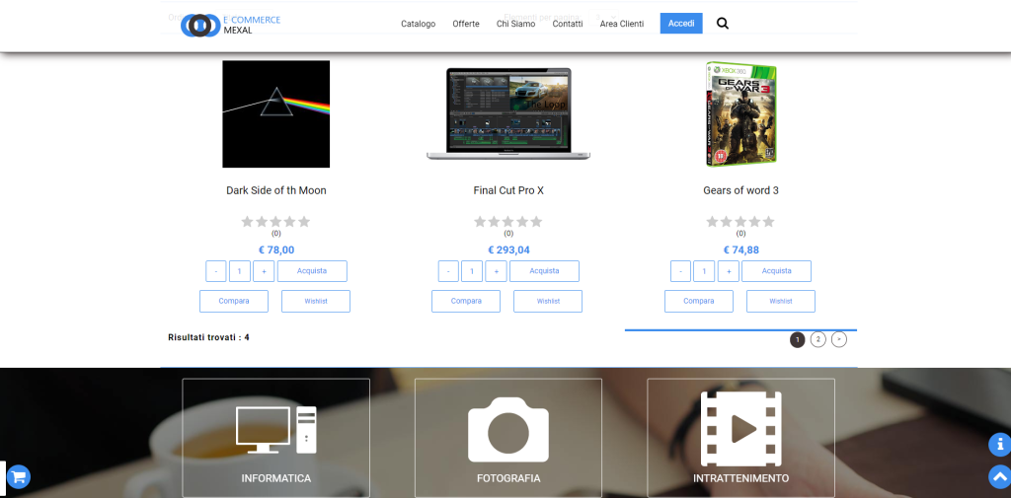Open the Gears of word 3 title
This screenshot has width=1011, height=498.
tap(740, 190)
